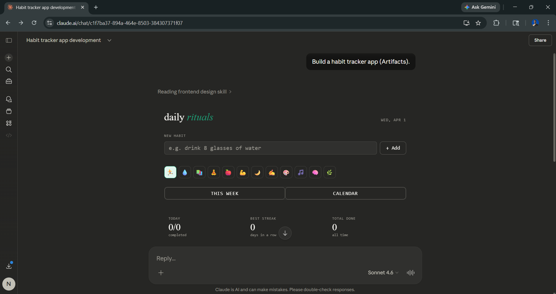This screenshot has width=556, height=294.
Task: Open the Sonnet 4.6 model selector
Action: tap(383, 273)
